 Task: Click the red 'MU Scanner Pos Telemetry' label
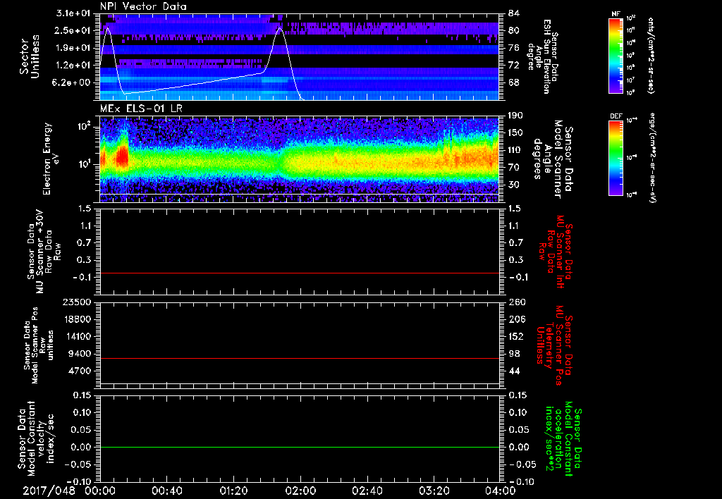553,345
